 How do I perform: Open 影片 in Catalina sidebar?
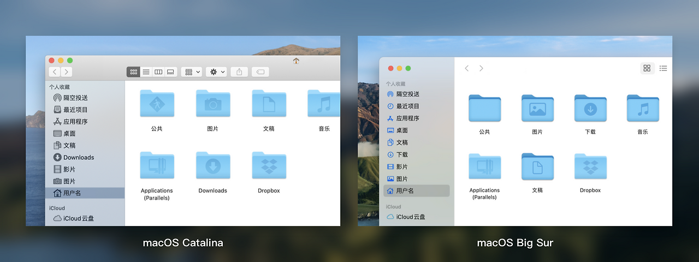pyautogui.click(x=85, y=169)
